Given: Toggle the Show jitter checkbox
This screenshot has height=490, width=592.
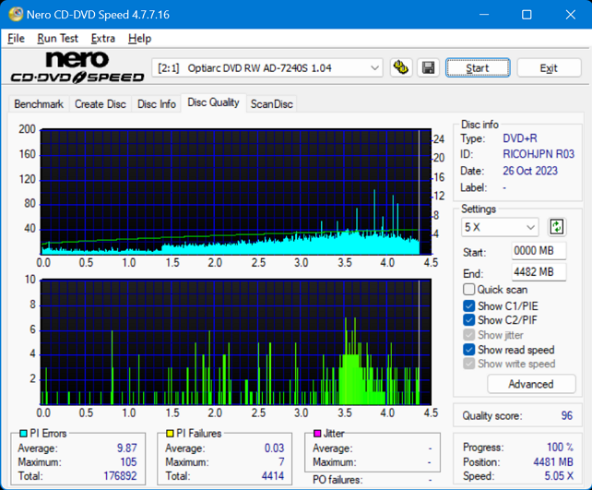Looking at the screenshot, I should (x=468, y=335).
